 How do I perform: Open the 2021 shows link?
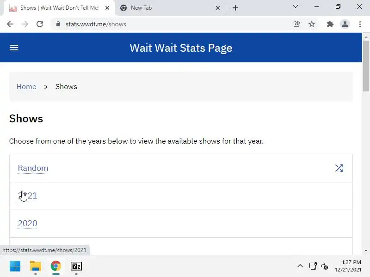28,196
